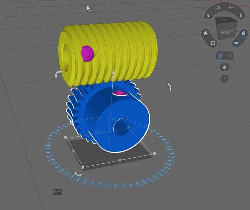Click the round minus button
Viewport: 250px width, 210px height.
pos(224,79)
